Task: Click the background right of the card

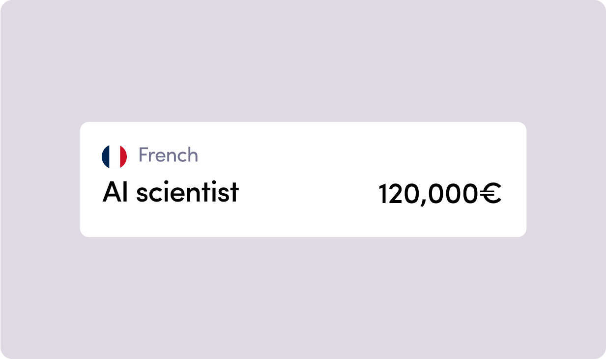Action: [565, 179]
